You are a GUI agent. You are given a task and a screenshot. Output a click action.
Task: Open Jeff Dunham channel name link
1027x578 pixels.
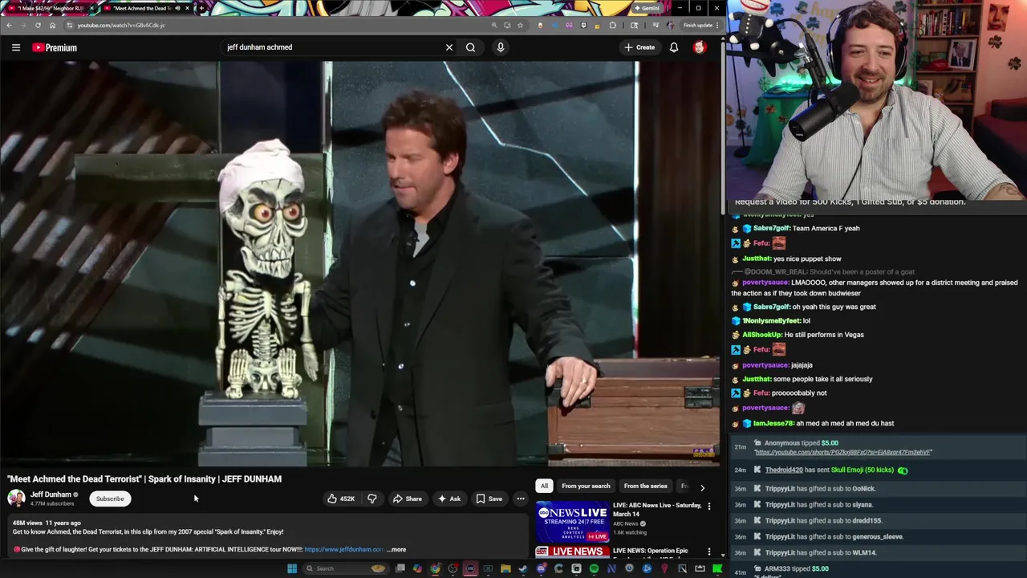pyautogui.click(x=51, y=495)
